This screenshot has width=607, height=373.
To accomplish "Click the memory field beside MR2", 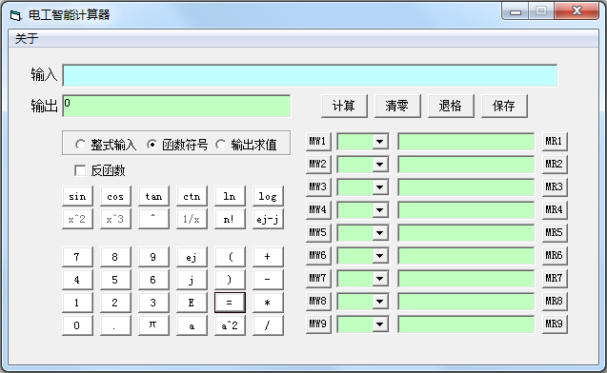I will (x=466, y=165).
